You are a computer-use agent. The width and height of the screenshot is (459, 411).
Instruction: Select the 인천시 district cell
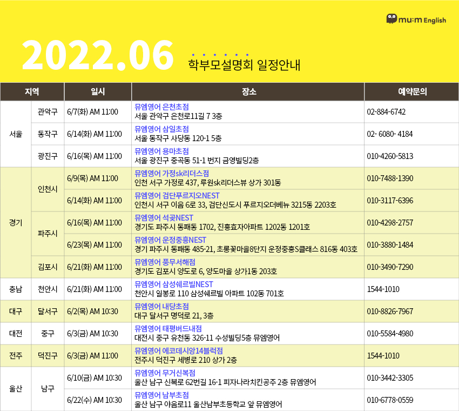point(48,189)
